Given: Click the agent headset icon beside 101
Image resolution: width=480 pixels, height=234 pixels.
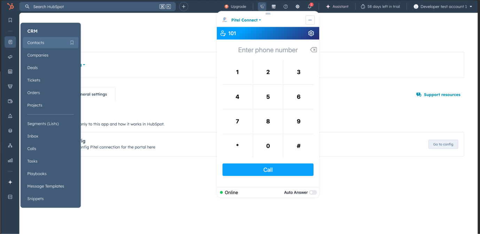Looking at the screenshot, I should pyautogui.click(x=223, y=33).
